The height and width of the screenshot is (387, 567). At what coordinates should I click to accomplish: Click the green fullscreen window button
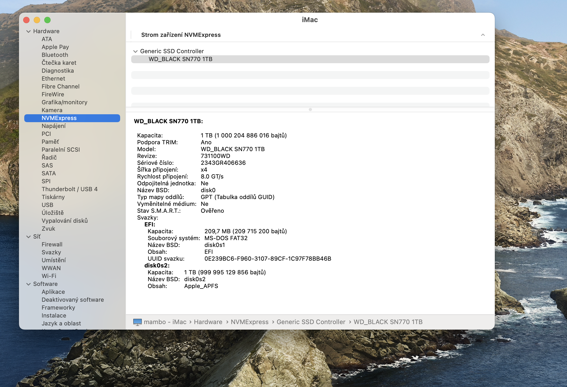(47, 20)
